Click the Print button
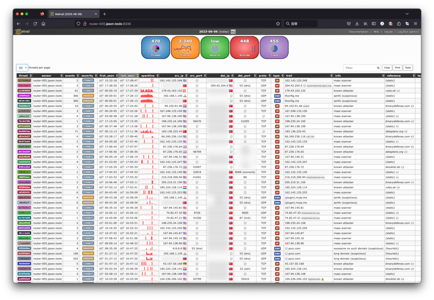This screenshot has width=434, height=300. pos(398,68)
